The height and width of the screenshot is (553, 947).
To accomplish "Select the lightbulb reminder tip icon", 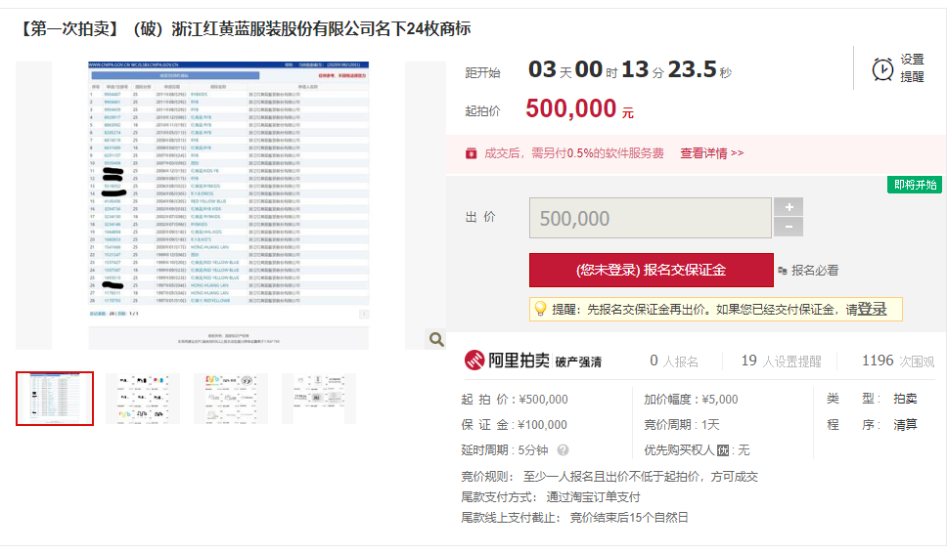I will (541, 309).
